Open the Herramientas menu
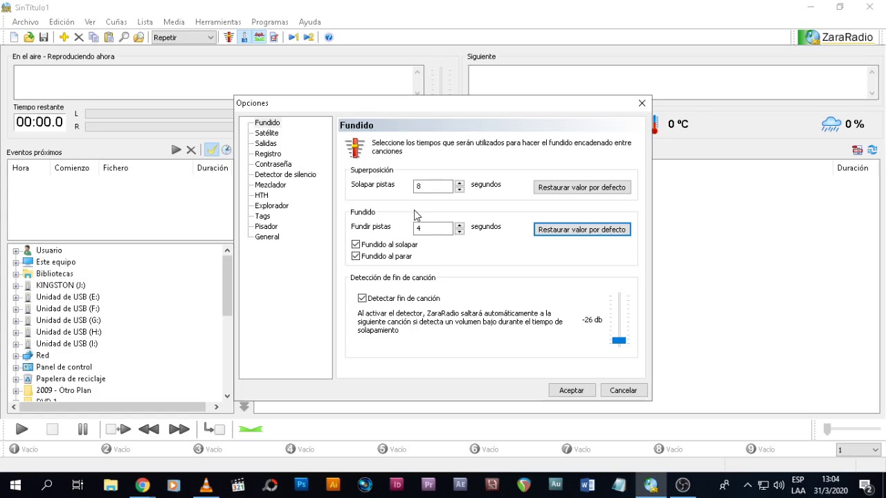 (x=218, y=22)
